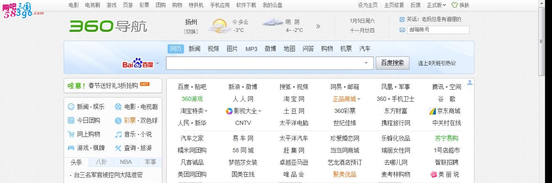The image size is (552, 183).
Task: Click the 360导航 logo
Action: (x=108, y=26)
